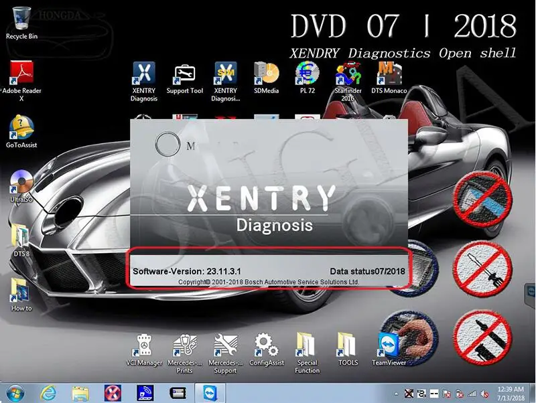Viewport: 536px width, 403px height.
Task: Click the battery error tray icon
Action: click(x=460, y=394)
